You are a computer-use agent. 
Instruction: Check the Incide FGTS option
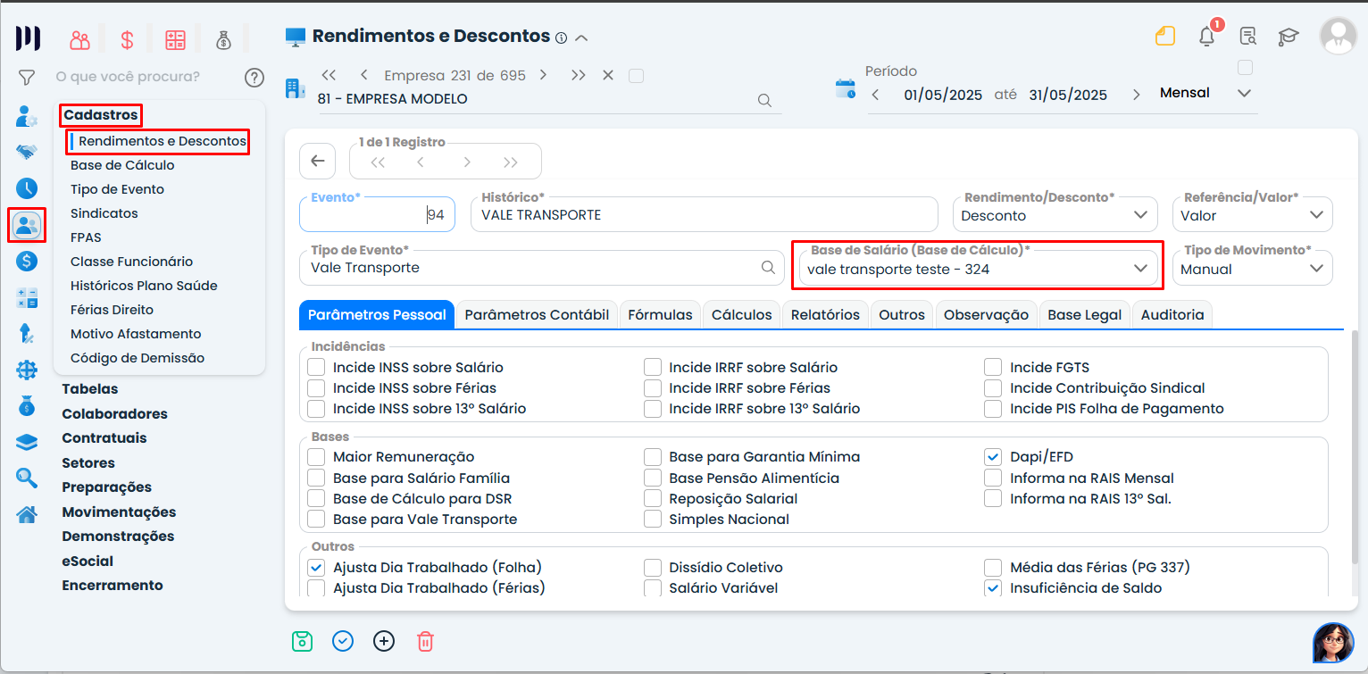[992, 367]
